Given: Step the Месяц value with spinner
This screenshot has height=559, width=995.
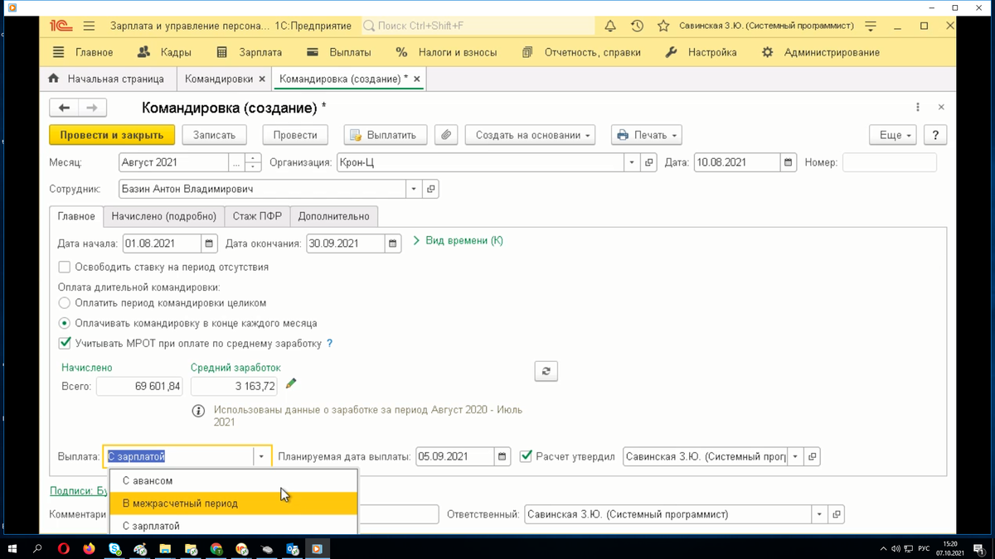Looking at the screenshot, I should 254,162.
